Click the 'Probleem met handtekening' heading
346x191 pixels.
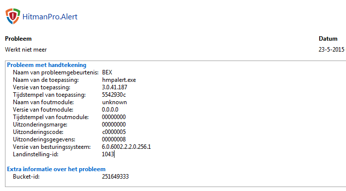[47, 65]
